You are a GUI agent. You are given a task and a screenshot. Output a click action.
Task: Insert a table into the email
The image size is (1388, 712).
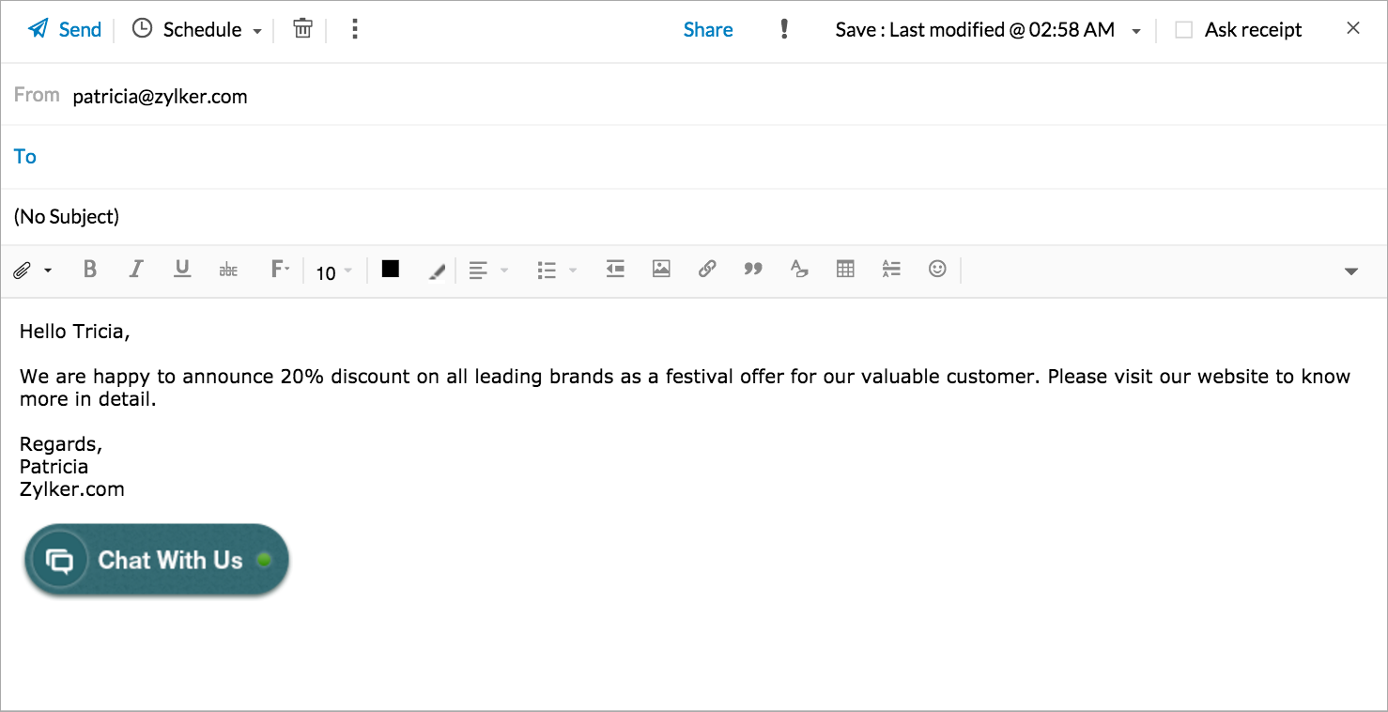(845, 270)
